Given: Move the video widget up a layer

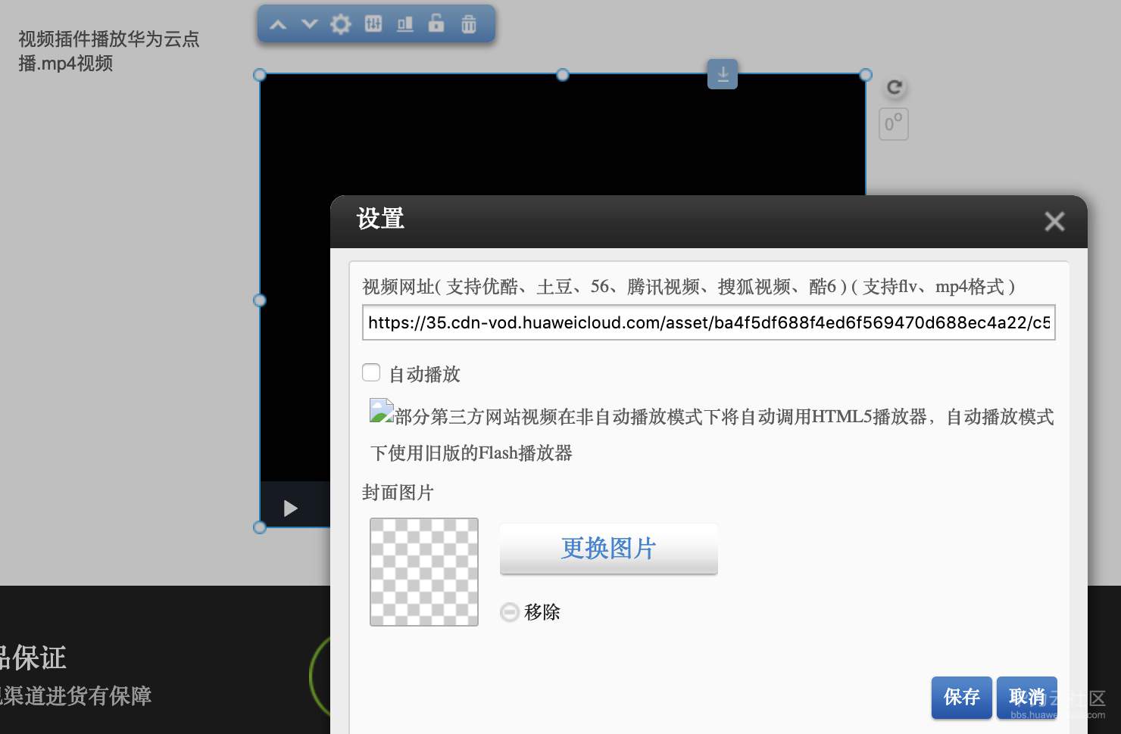Looking at the screenshot, I should pyautogui.click(x=277, y=23).
